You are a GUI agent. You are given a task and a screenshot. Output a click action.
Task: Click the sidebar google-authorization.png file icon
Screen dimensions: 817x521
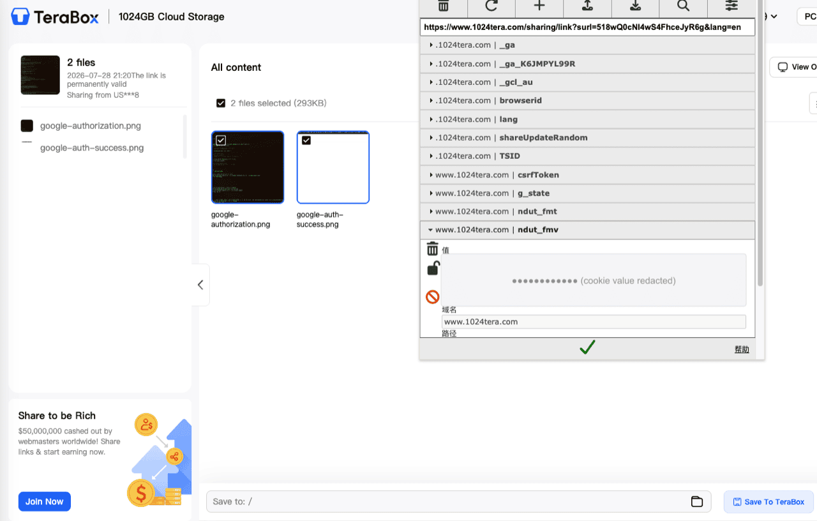click(x=27, y=126)
